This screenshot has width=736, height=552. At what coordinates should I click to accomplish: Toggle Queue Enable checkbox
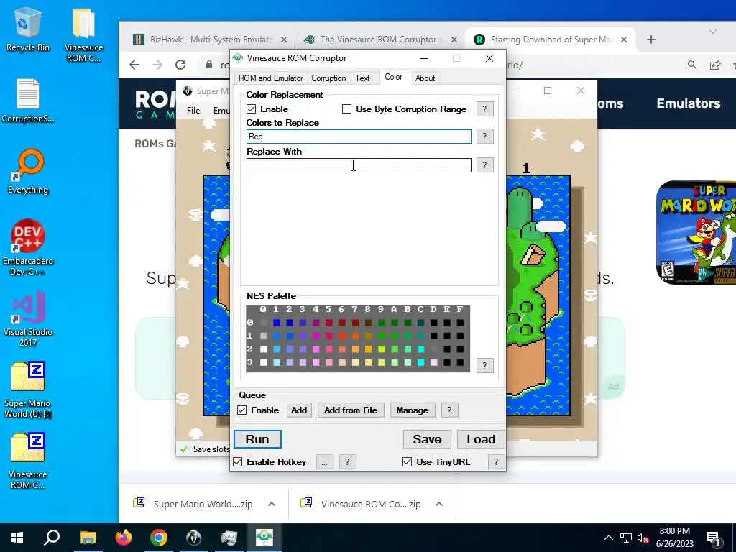pyautogui.click(x=241, y=410)
